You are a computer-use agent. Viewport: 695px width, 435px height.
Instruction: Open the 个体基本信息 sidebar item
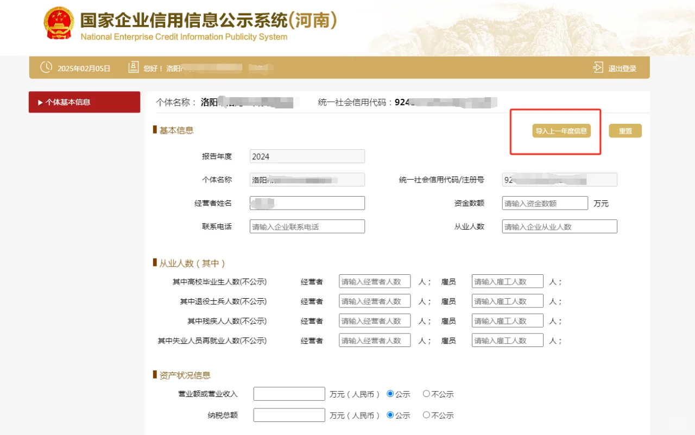(x=84, y=102)
